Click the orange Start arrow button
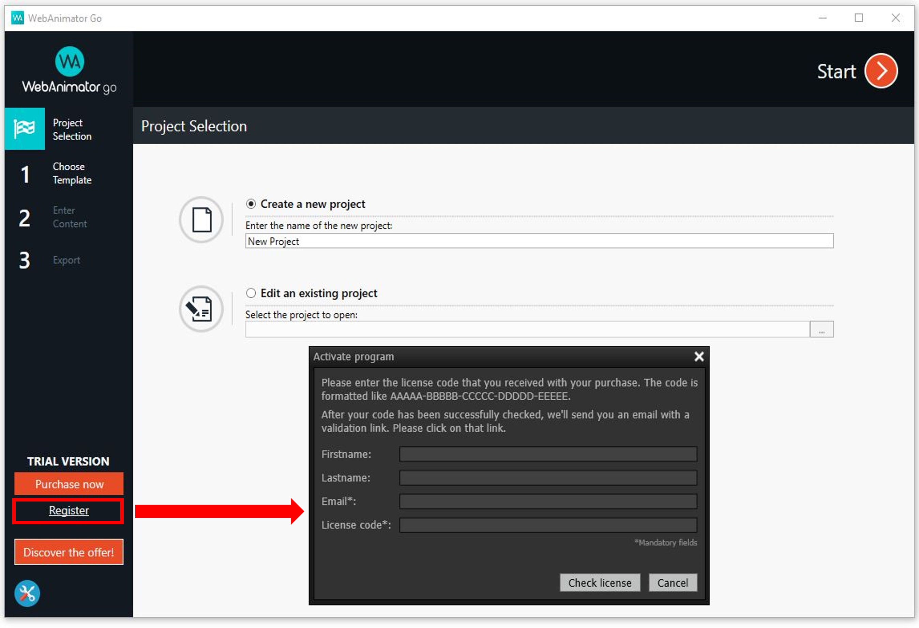 881,71
